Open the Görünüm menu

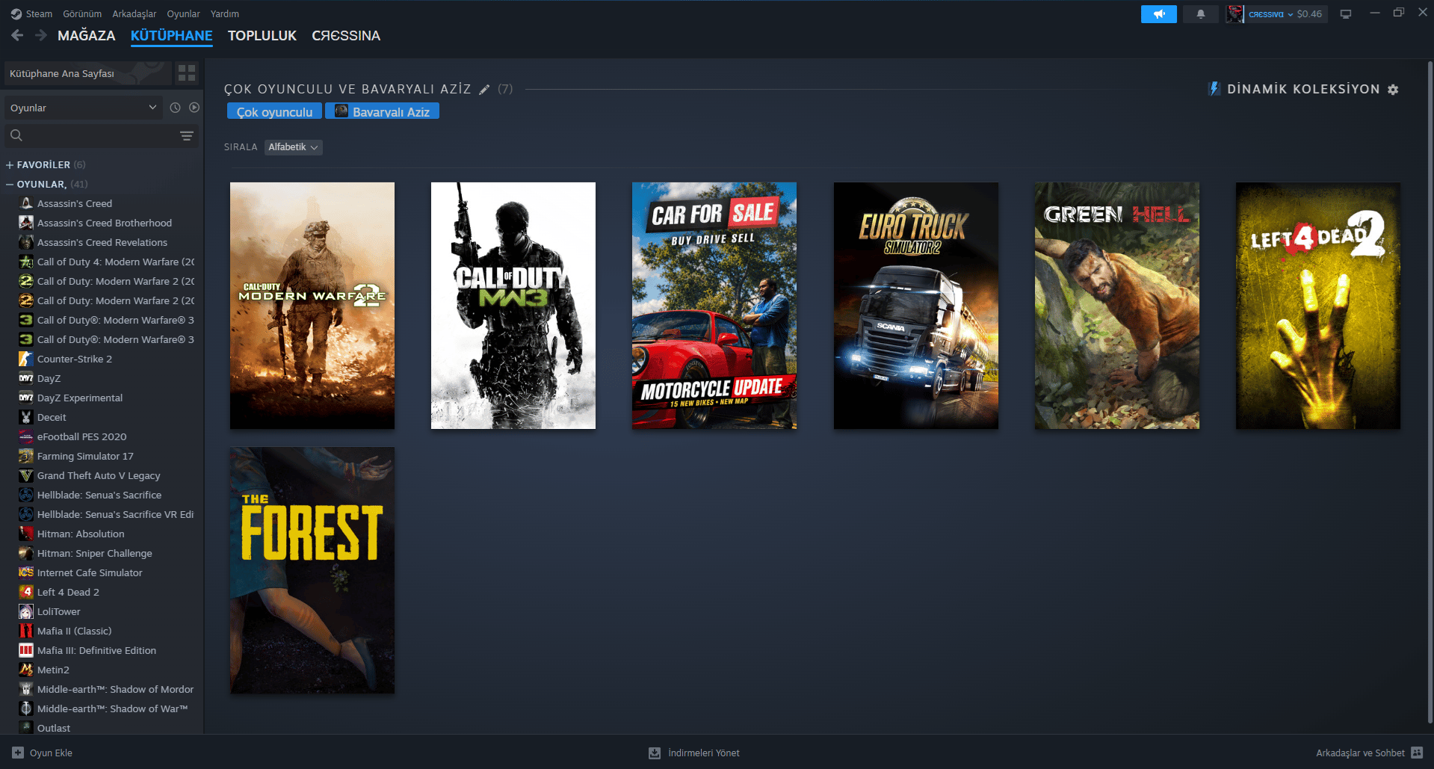[82, 14]
